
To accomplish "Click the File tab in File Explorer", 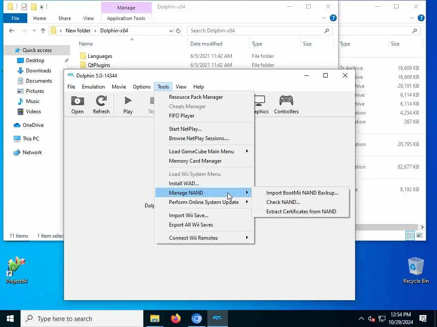I will click(x=15, y=18).
